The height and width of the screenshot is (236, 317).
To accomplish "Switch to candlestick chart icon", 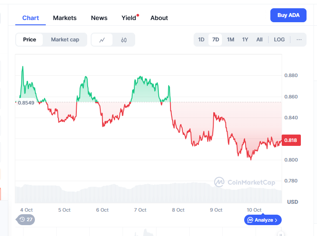I will pyautogui.click(x=124, y=40).
